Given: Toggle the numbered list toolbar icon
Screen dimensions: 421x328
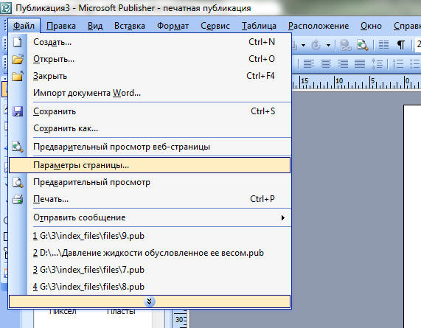Looking at the screenshot, I should click(398, 64).
